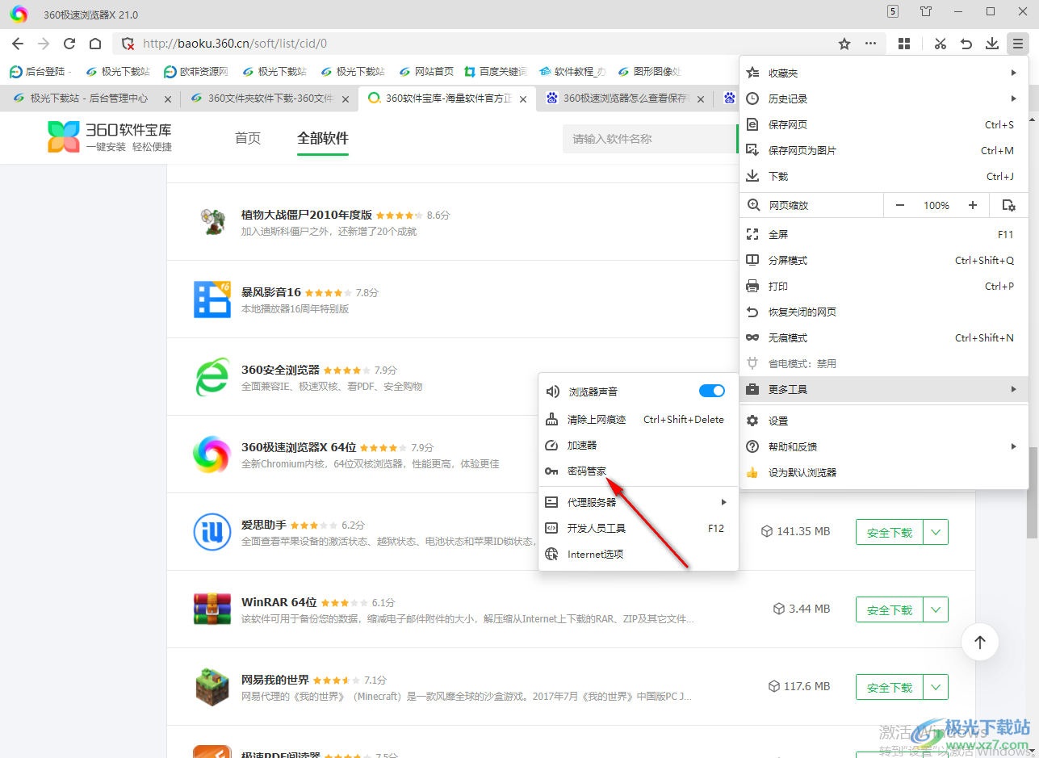Select 下载 in main menu
Image resolution: width=1039 pixels, height=758 pixels.
coord(883,176)
